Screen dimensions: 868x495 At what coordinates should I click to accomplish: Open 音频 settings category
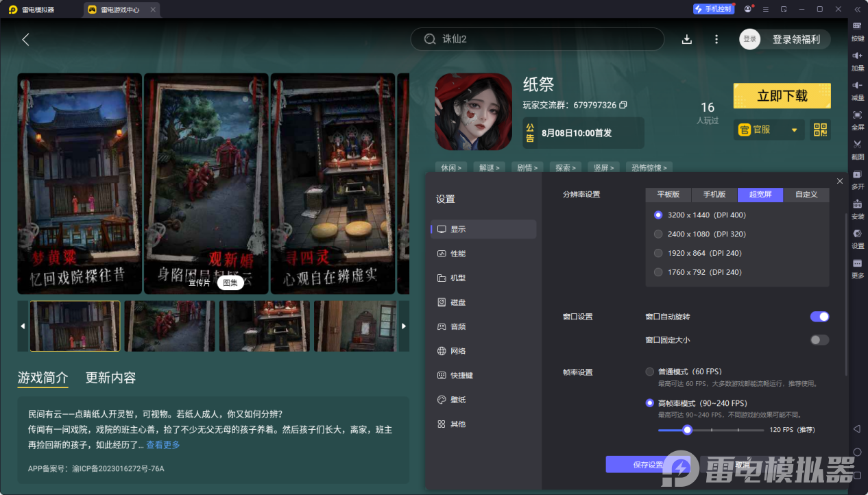point(484,326)
